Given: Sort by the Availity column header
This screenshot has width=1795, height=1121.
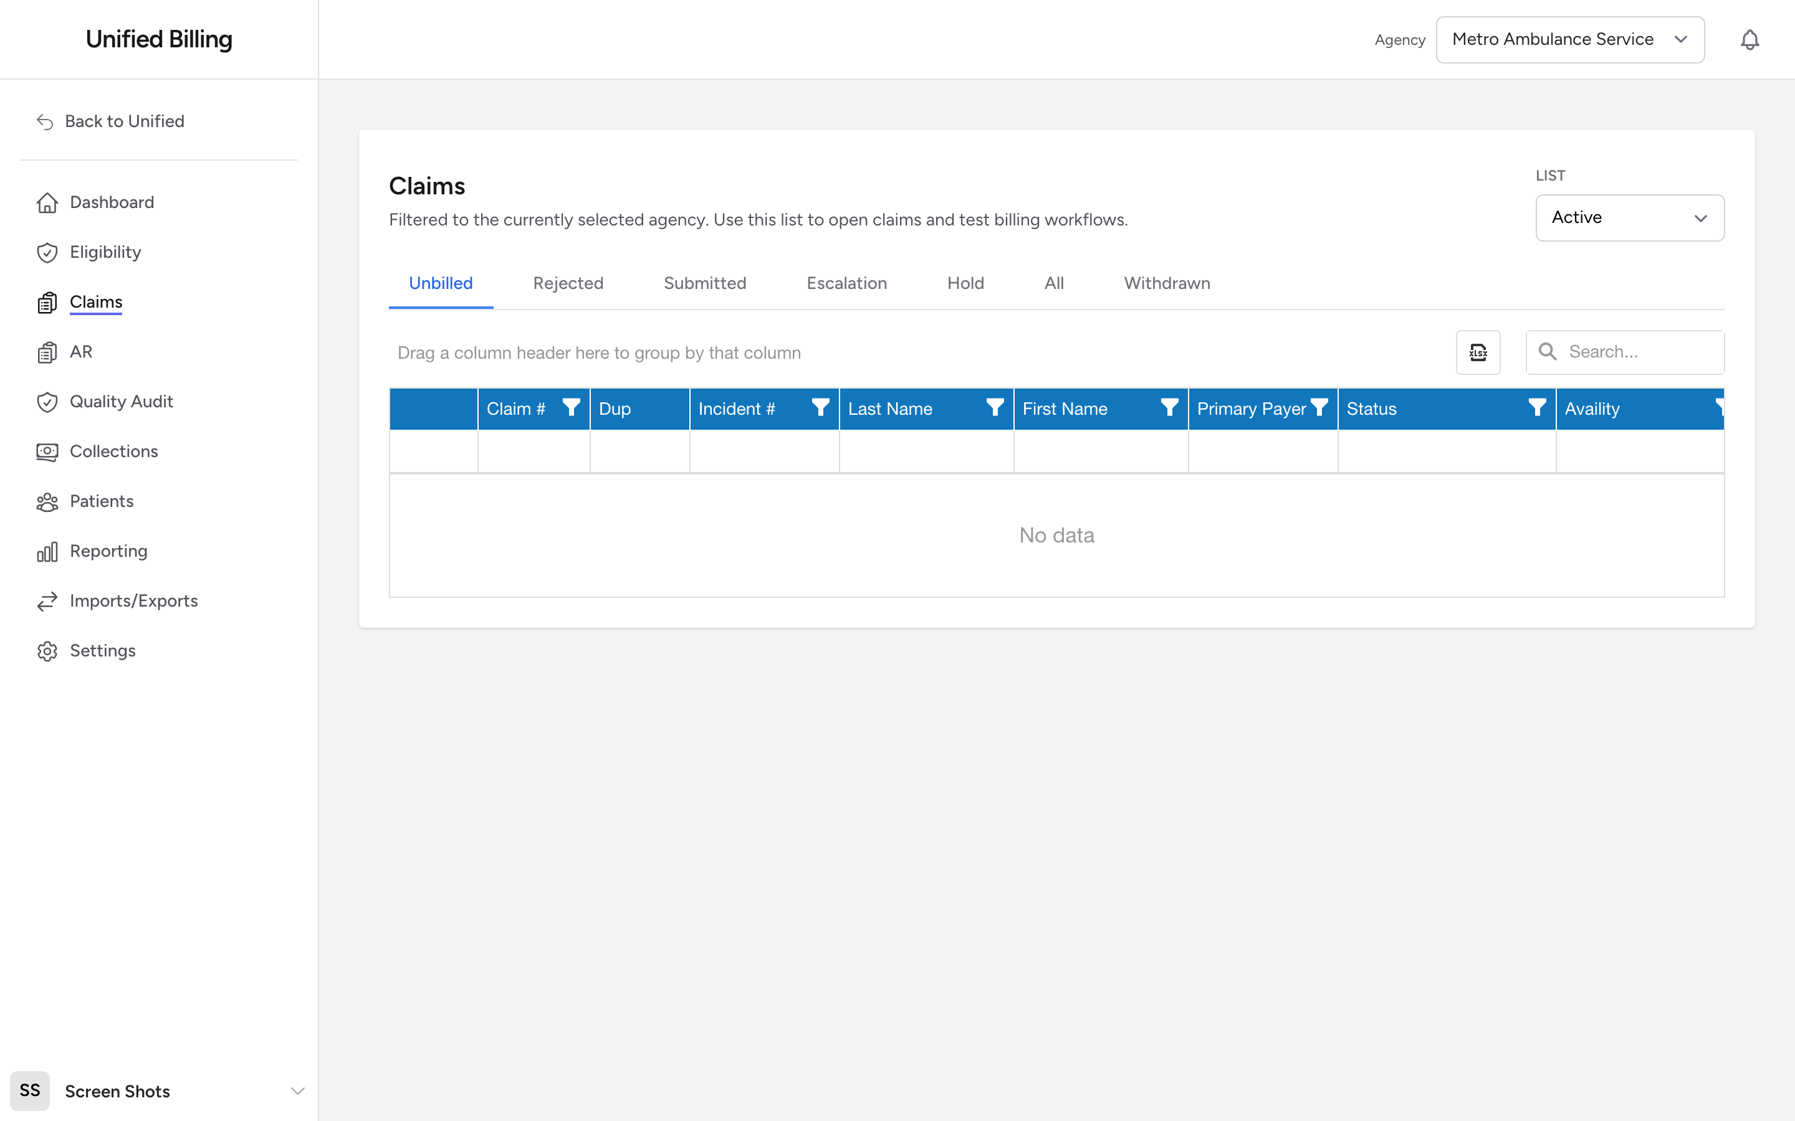Looking at the screenshot, I should coord(1639,409).
